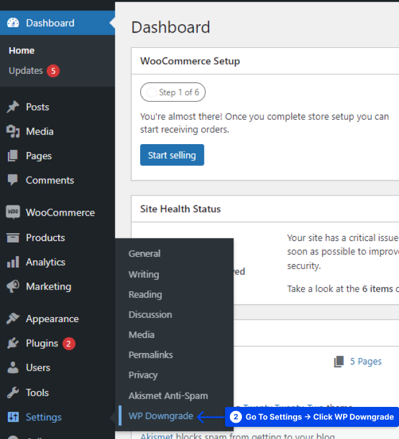Click the Comments speech bubble icon
The image size is (399, 439).
(x=13, y=180)
